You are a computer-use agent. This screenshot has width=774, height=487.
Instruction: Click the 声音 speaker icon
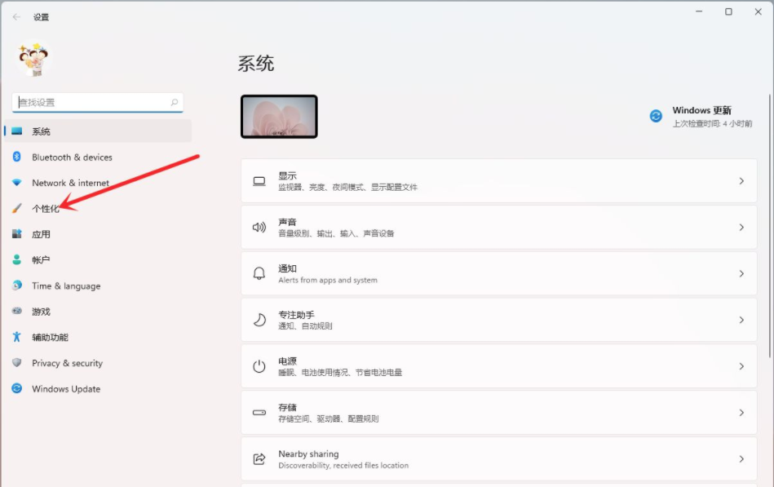point(259,228)
